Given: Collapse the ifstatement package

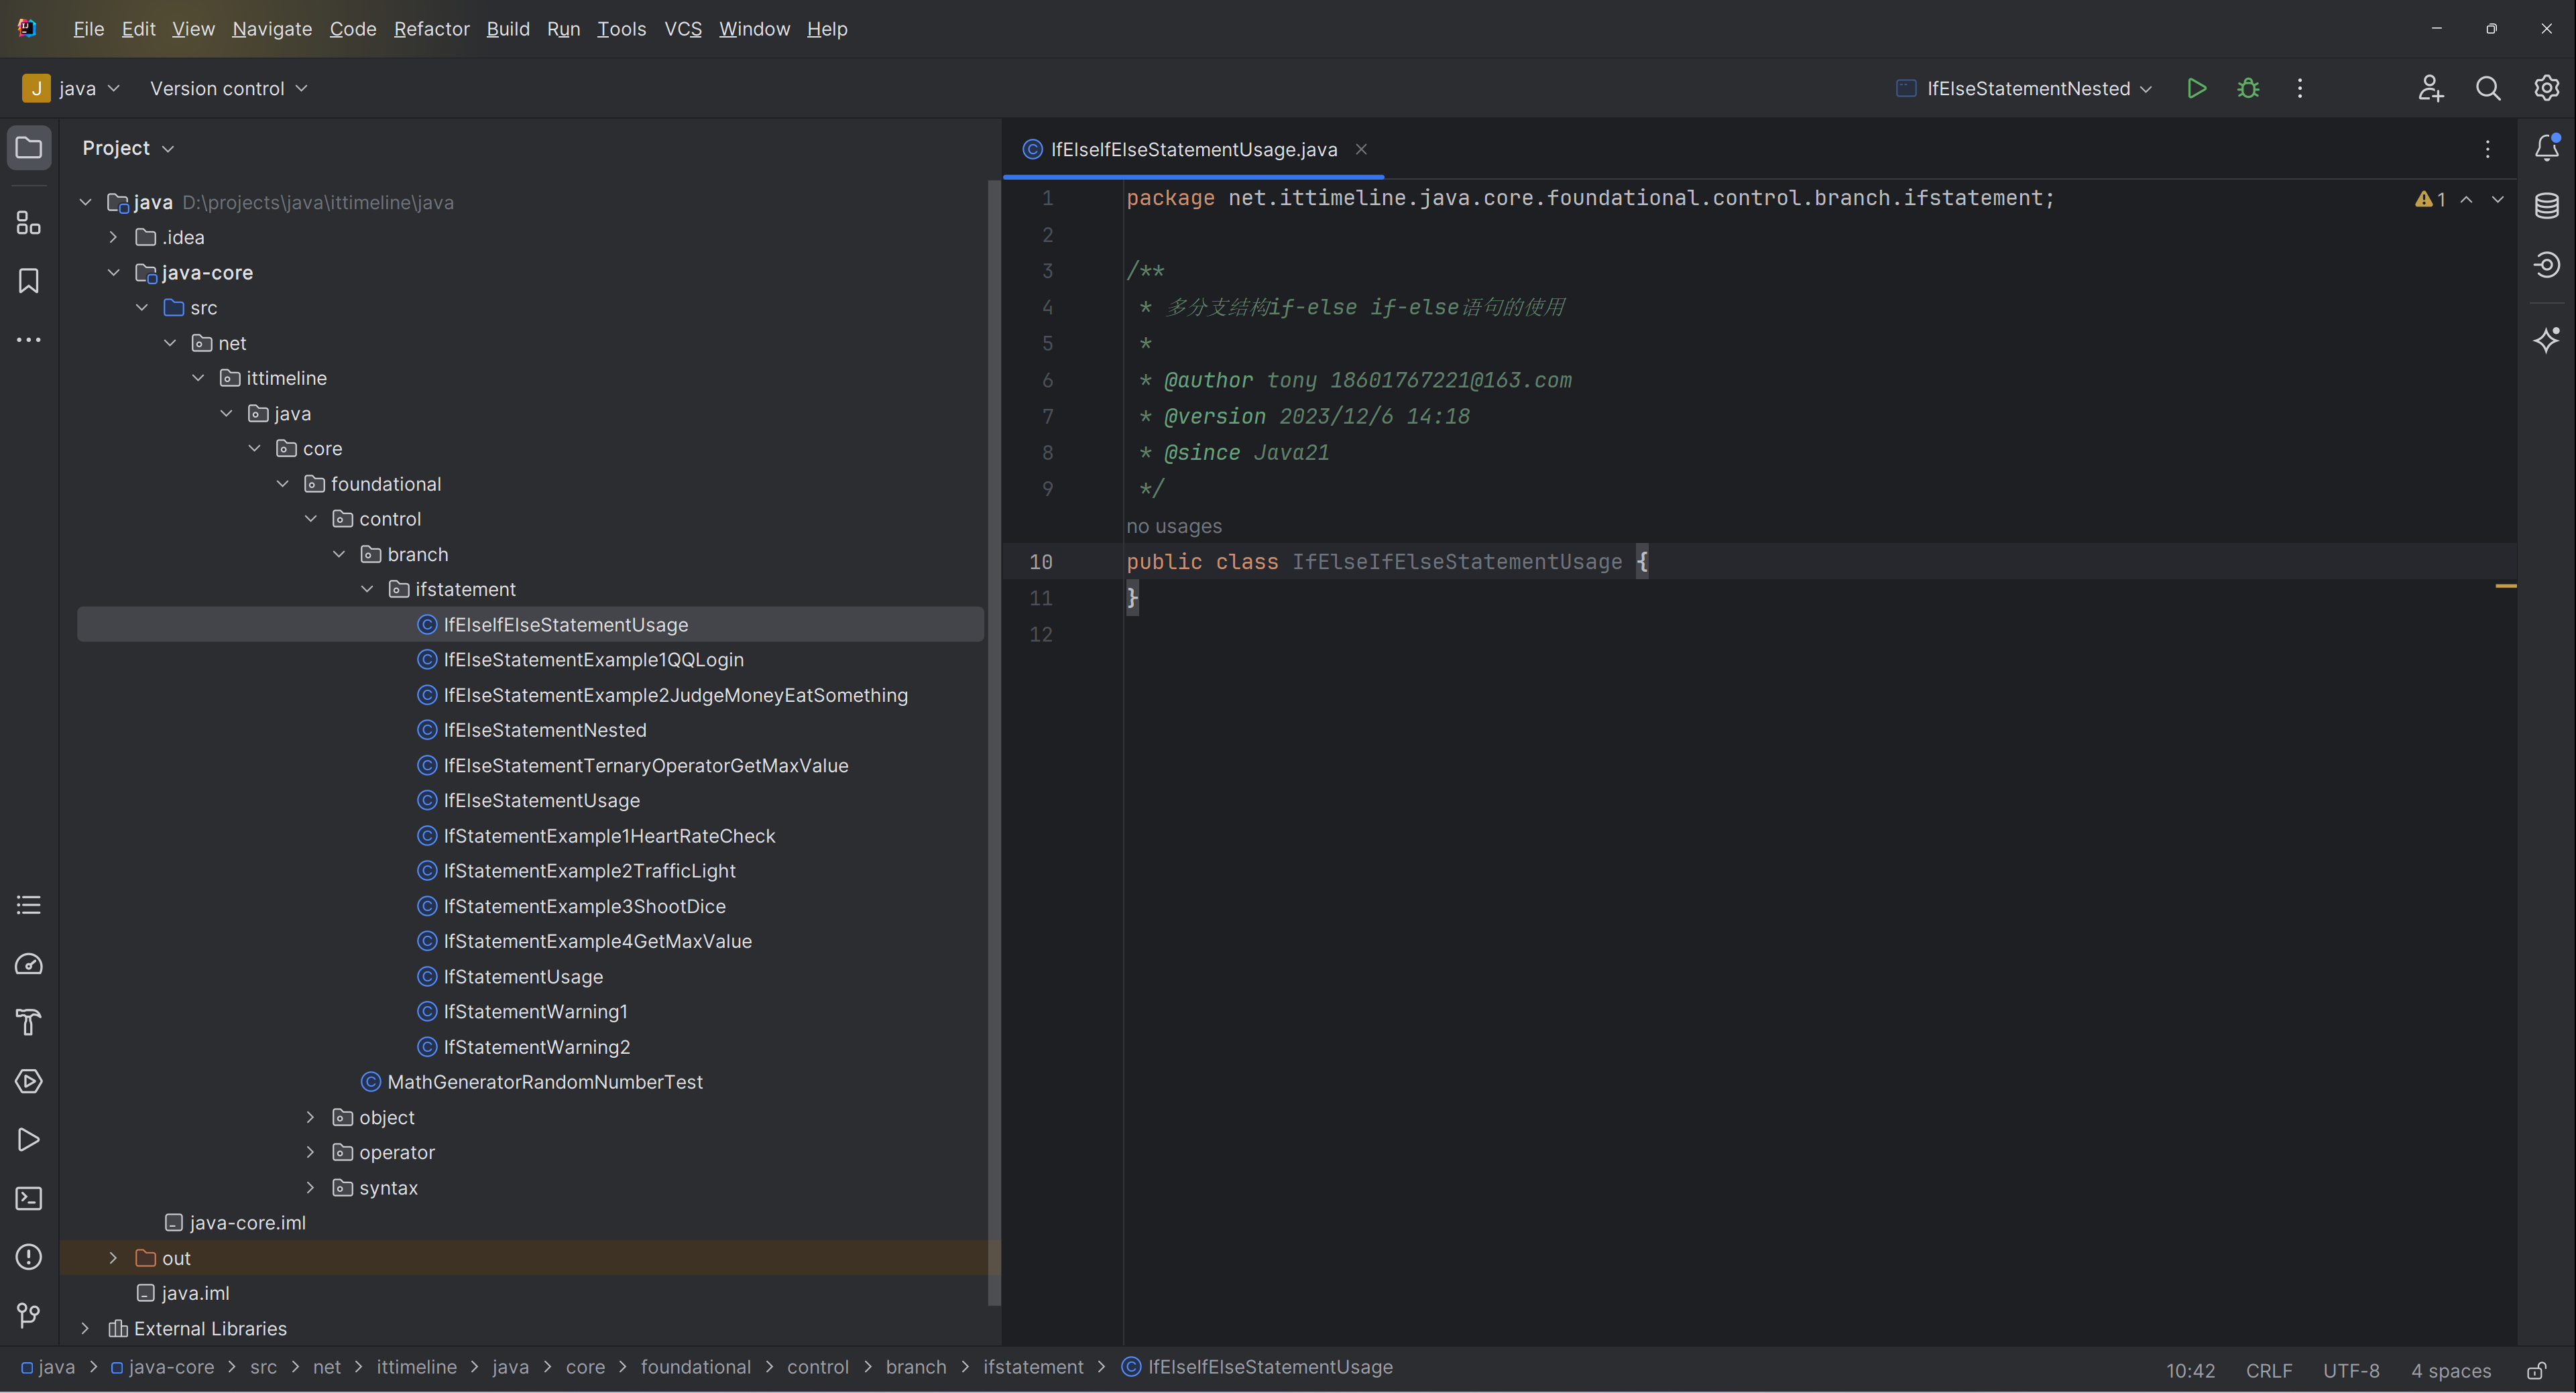Looking at the screenshot, I should point(367,589).
